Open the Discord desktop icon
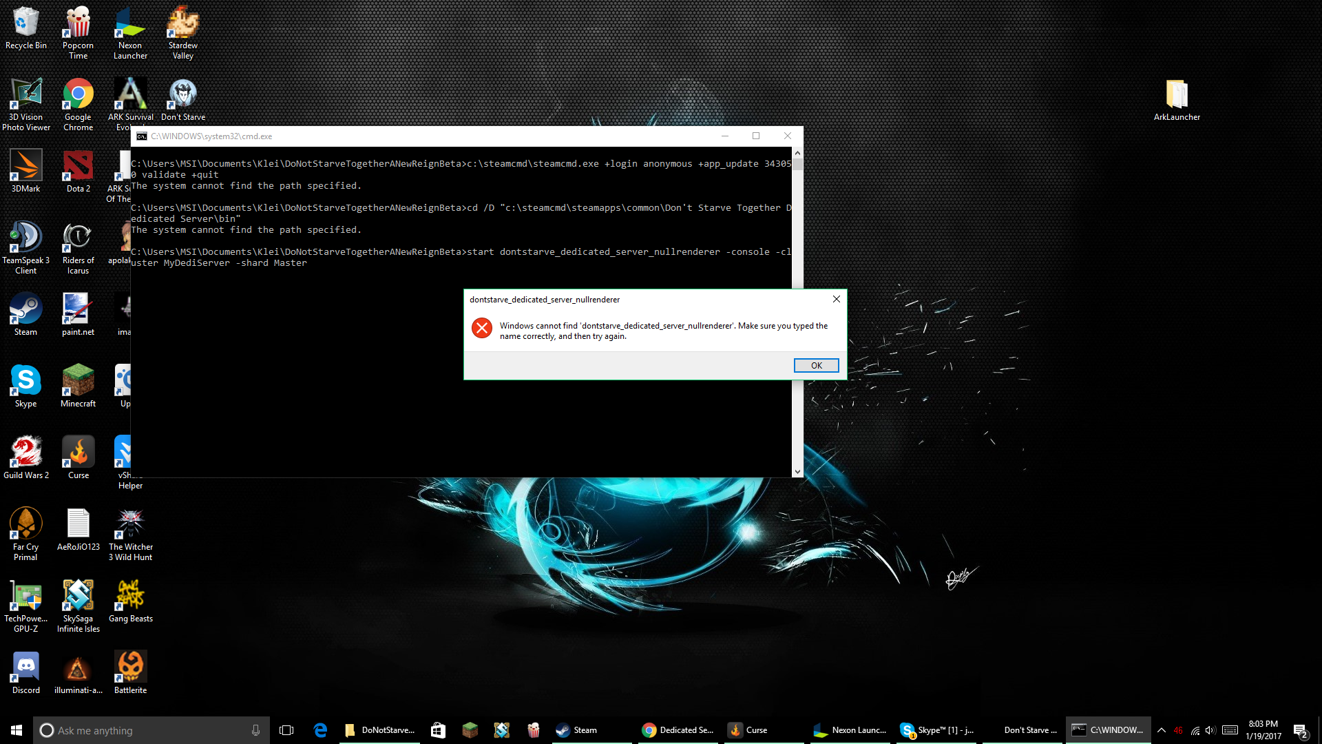Screen dimensions: 1322x744 point(25,672)
